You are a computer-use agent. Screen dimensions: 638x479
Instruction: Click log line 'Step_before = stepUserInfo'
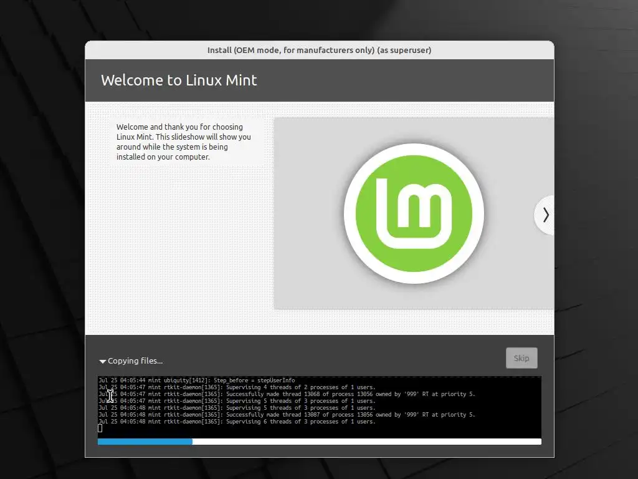pyautogui.click(x=196, y=380)
